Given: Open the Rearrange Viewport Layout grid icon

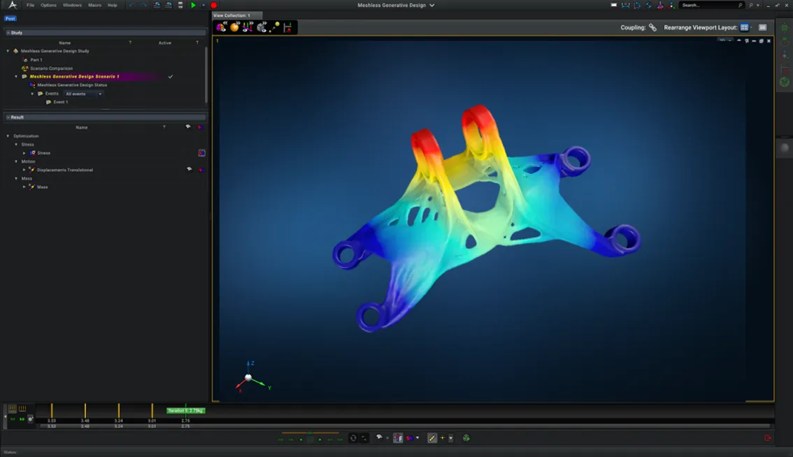Looking at the screenshot, I should point(744,27).
